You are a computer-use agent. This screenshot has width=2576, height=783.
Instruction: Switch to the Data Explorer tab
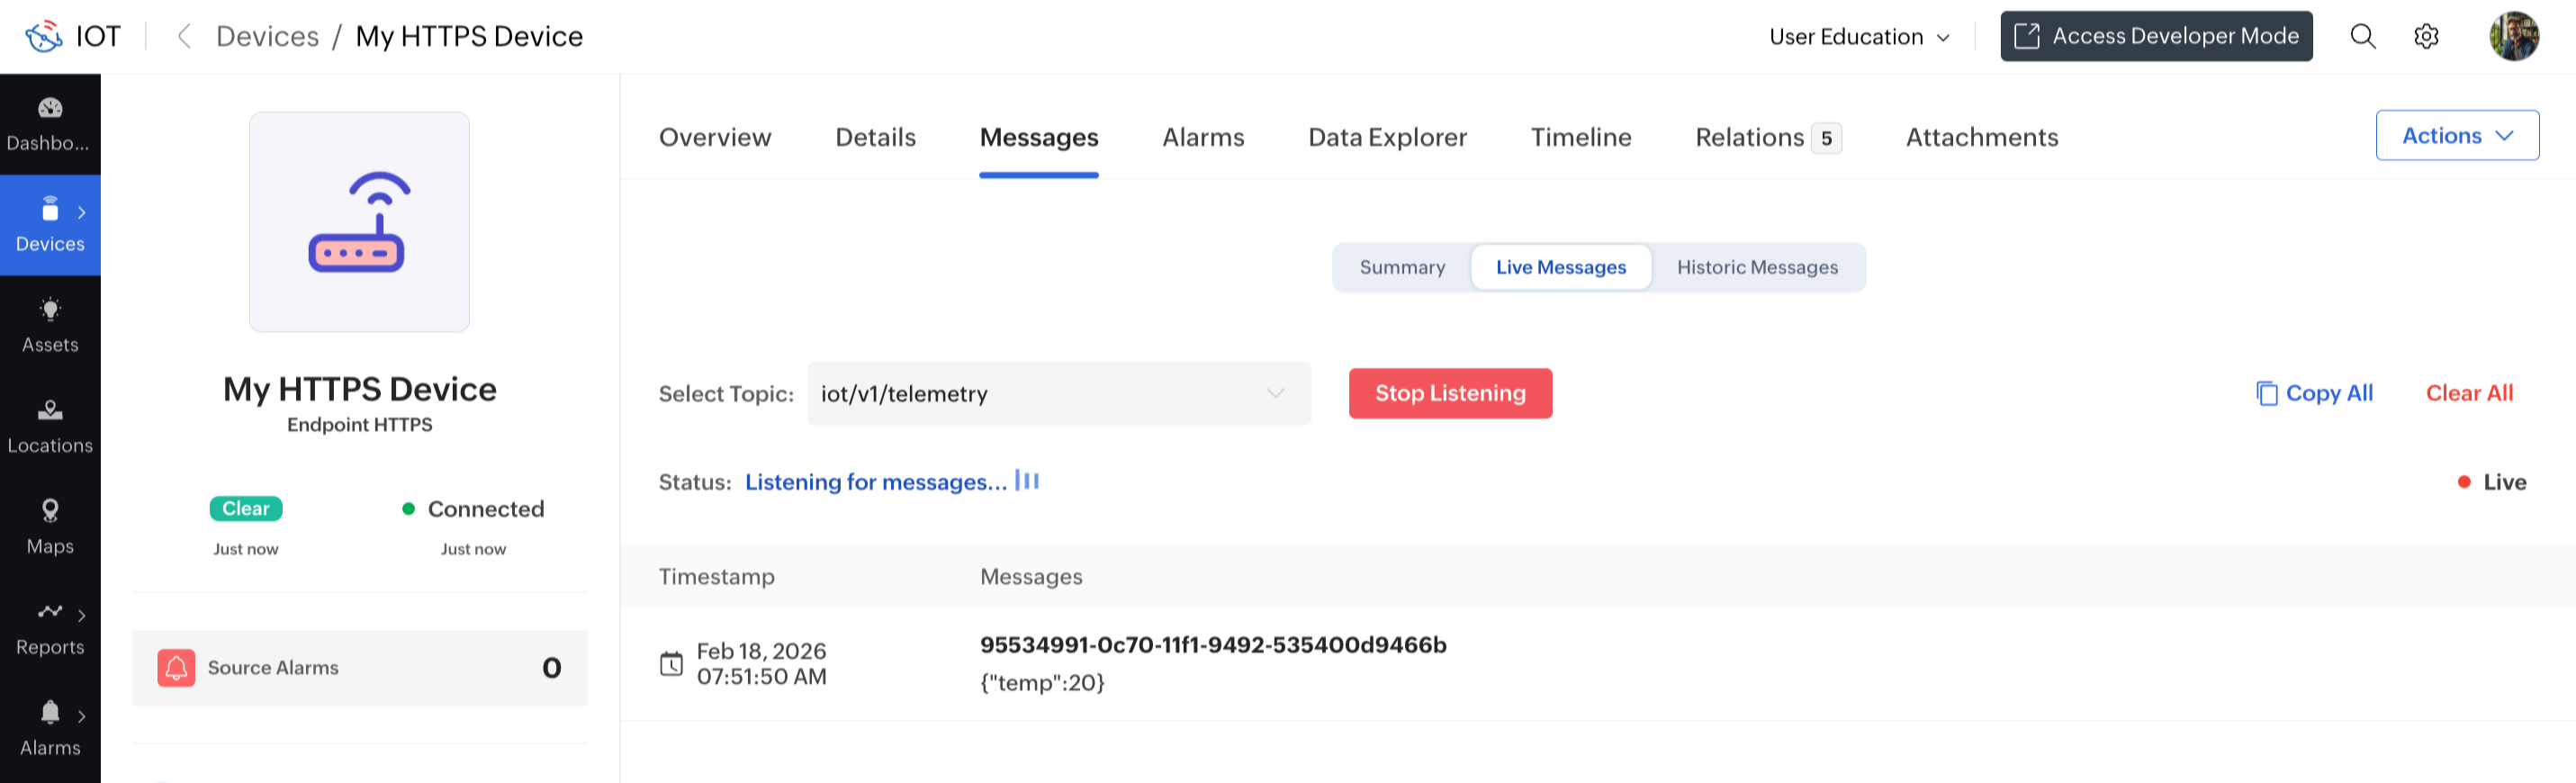point(1387,137)
